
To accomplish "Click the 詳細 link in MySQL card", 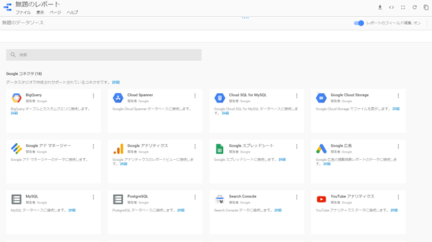I will point(72,210).
